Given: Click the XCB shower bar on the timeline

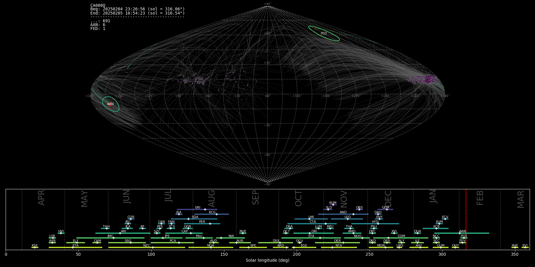Looking at the screenshot, I should pos(435,228).
